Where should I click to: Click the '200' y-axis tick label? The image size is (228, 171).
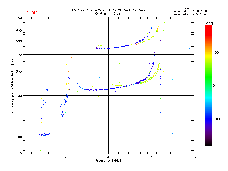click(19, 96)
